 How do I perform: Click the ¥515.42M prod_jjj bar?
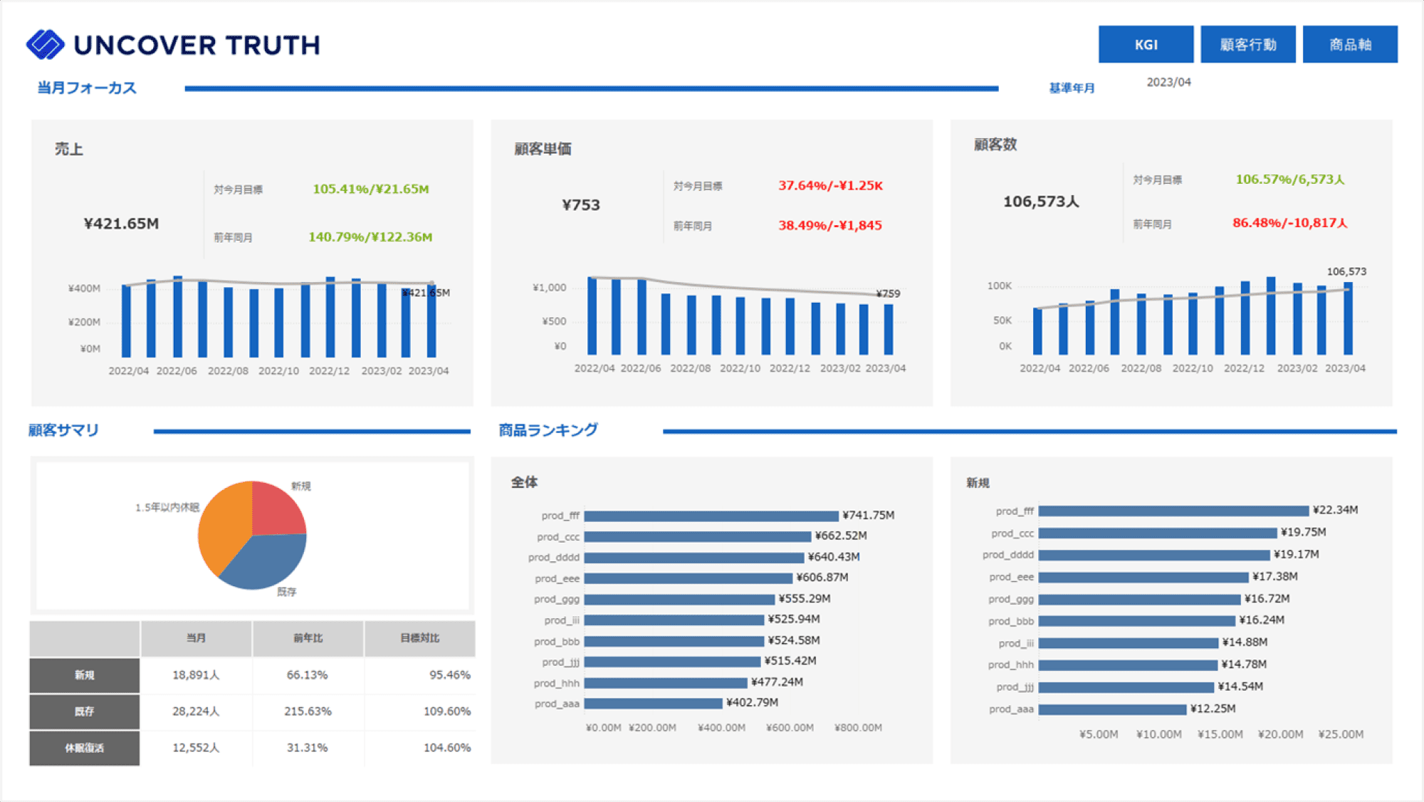click(672, 662)
